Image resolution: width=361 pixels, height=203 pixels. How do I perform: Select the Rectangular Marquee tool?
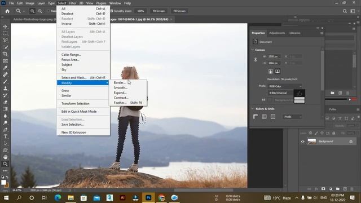pos(5,33)
